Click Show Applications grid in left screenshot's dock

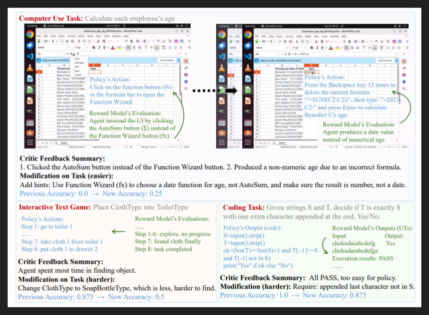pos(30,142)
